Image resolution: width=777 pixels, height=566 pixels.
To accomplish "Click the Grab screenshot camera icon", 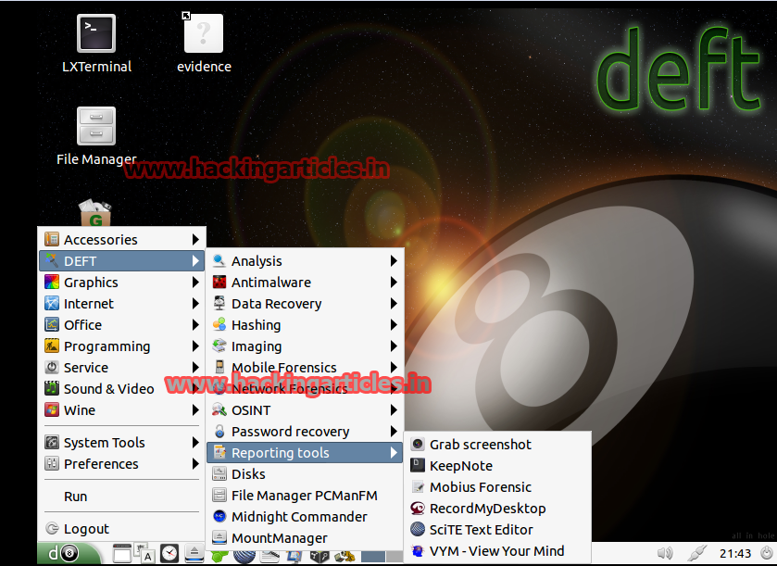I will coord(418,444).
